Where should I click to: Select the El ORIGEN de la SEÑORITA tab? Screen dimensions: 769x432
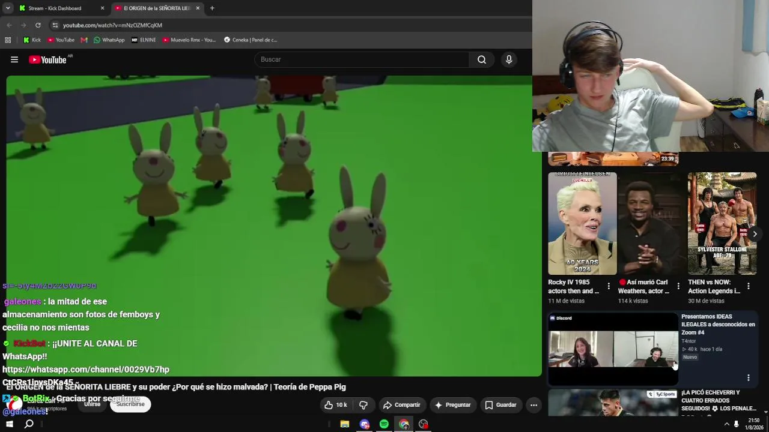[x=156, y=8]
